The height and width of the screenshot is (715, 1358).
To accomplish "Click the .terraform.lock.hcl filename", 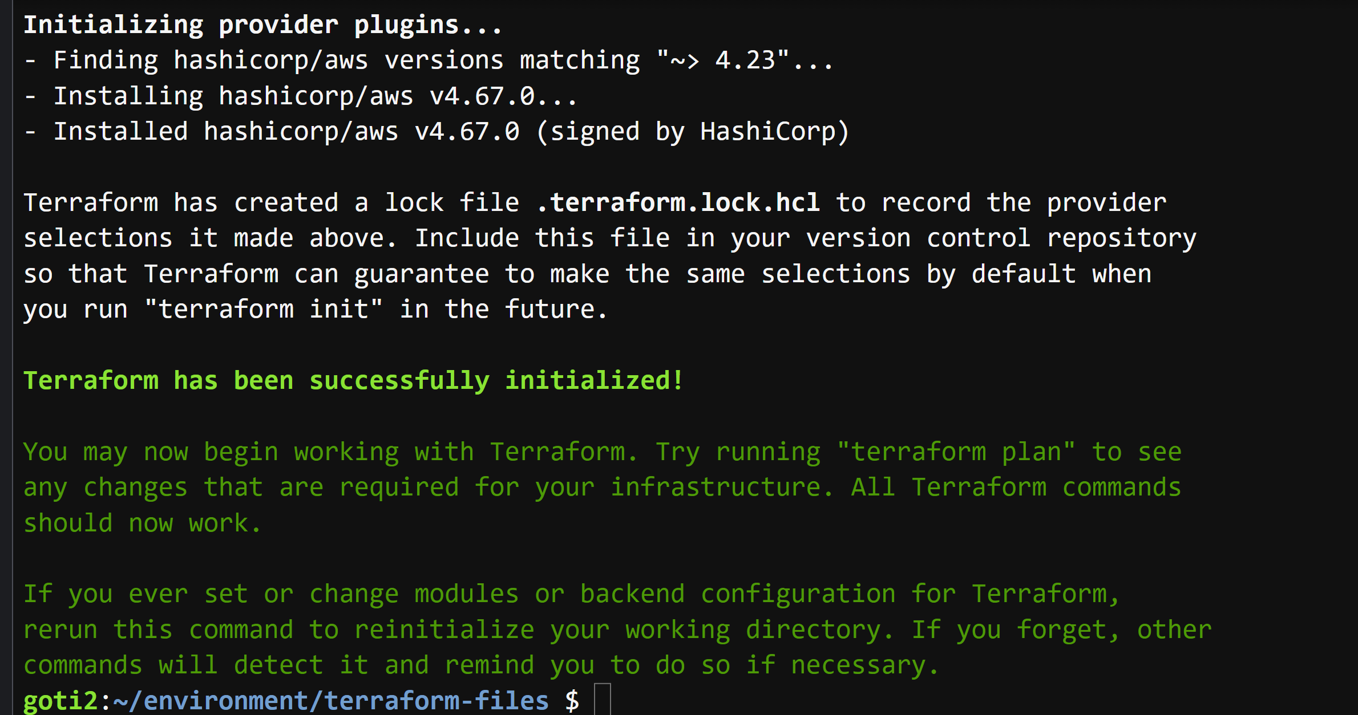I will (678, 203).
